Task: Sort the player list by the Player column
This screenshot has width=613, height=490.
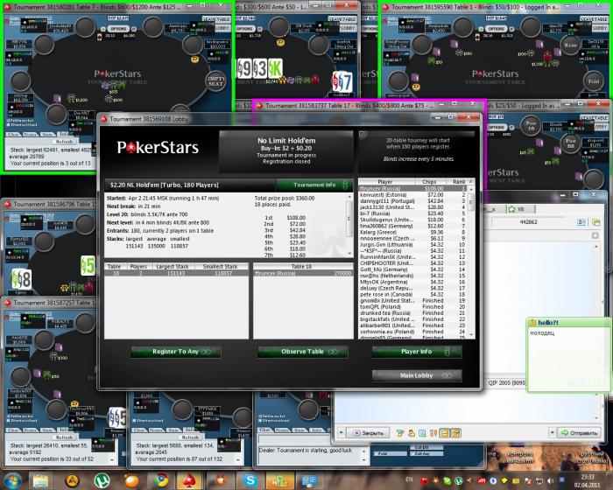Action: pos(386,182)
